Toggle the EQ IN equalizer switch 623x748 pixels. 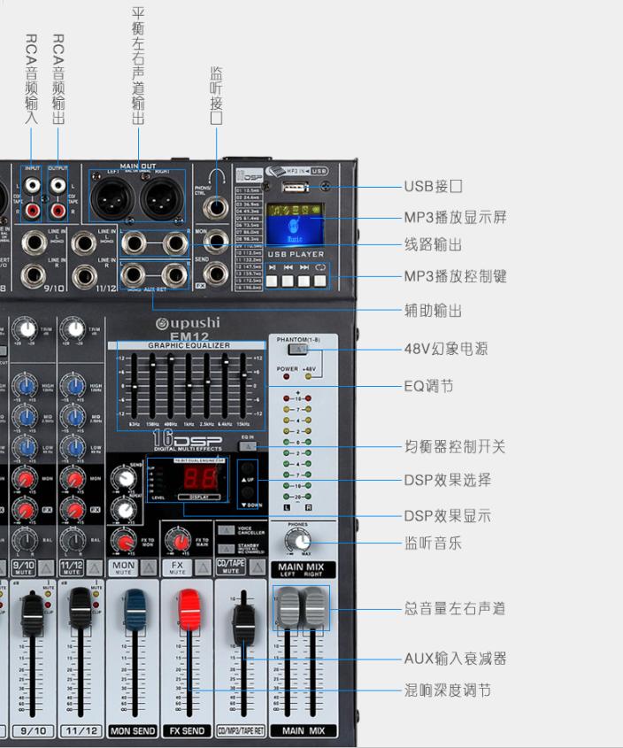pos(248,446)
